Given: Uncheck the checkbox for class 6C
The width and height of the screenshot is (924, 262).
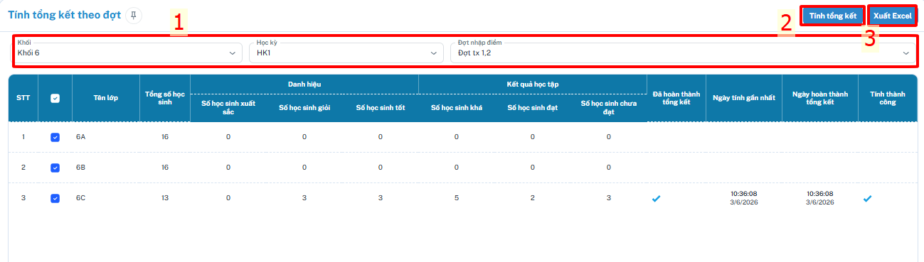Looking at the screenshot, I should point(55,198).
